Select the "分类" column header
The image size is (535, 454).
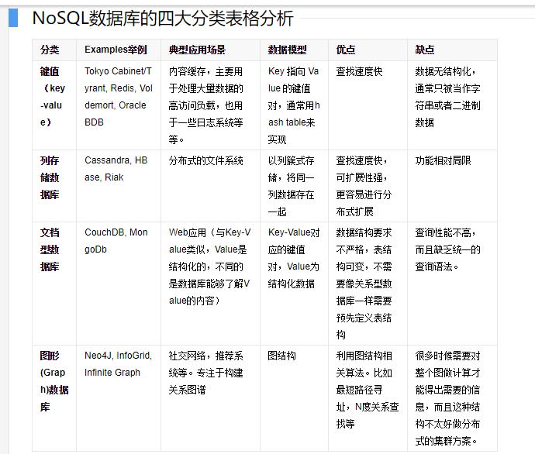tap(50, 50)
